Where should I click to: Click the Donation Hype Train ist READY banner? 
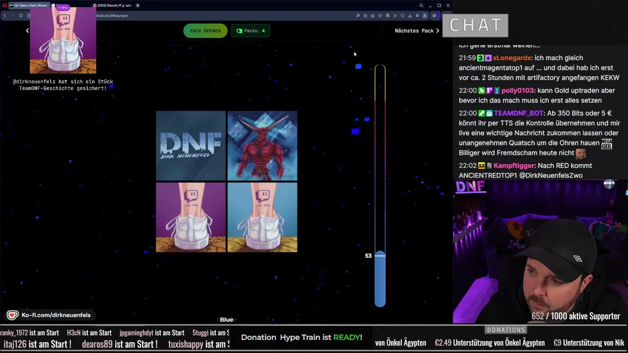(301, 337)
